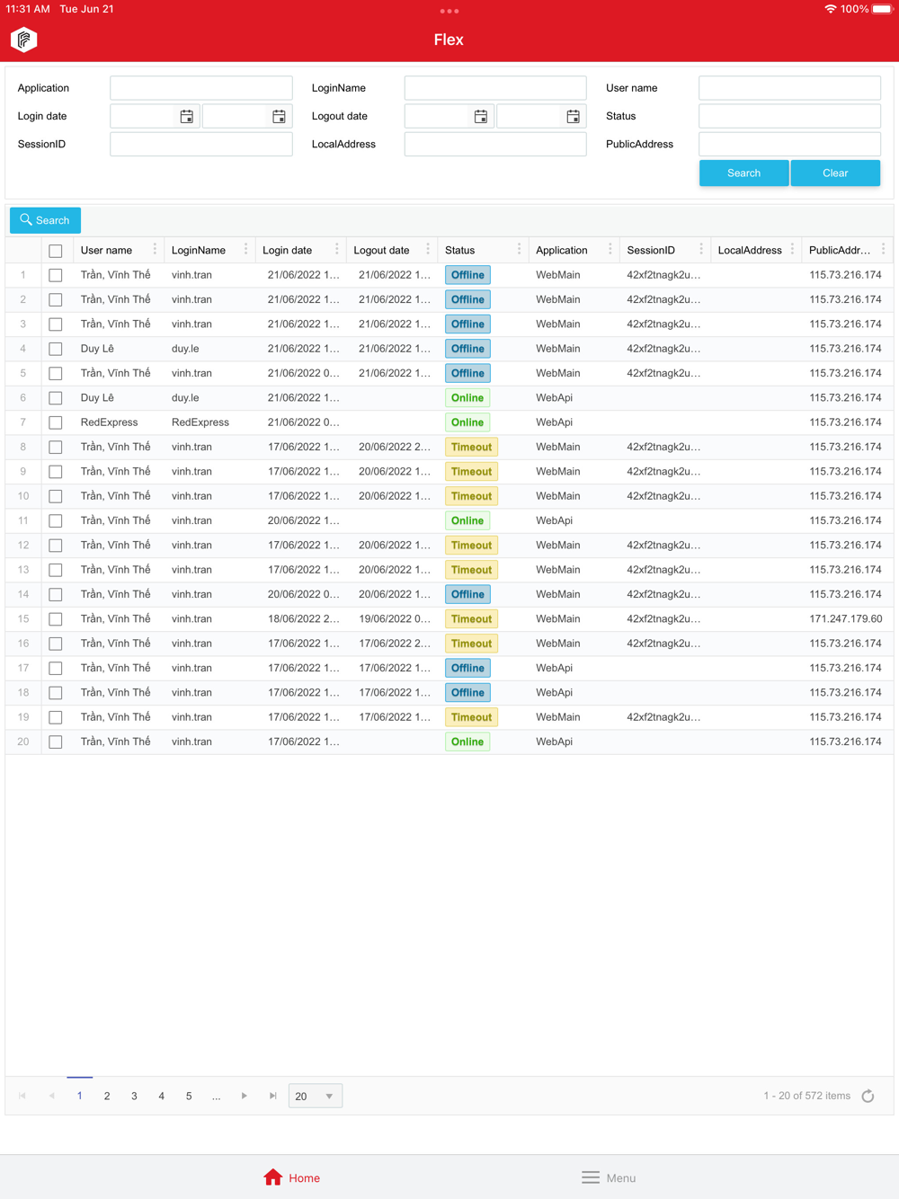This screenshot has height=1199, width=899.
Task: Select the RedExpress user name cell
Action: pyautogui.click(x=109, y=422)
